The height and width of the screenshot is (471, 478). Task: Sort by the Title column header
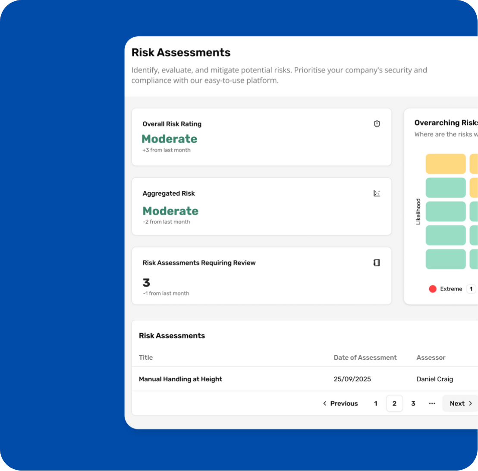coord(146,357)
